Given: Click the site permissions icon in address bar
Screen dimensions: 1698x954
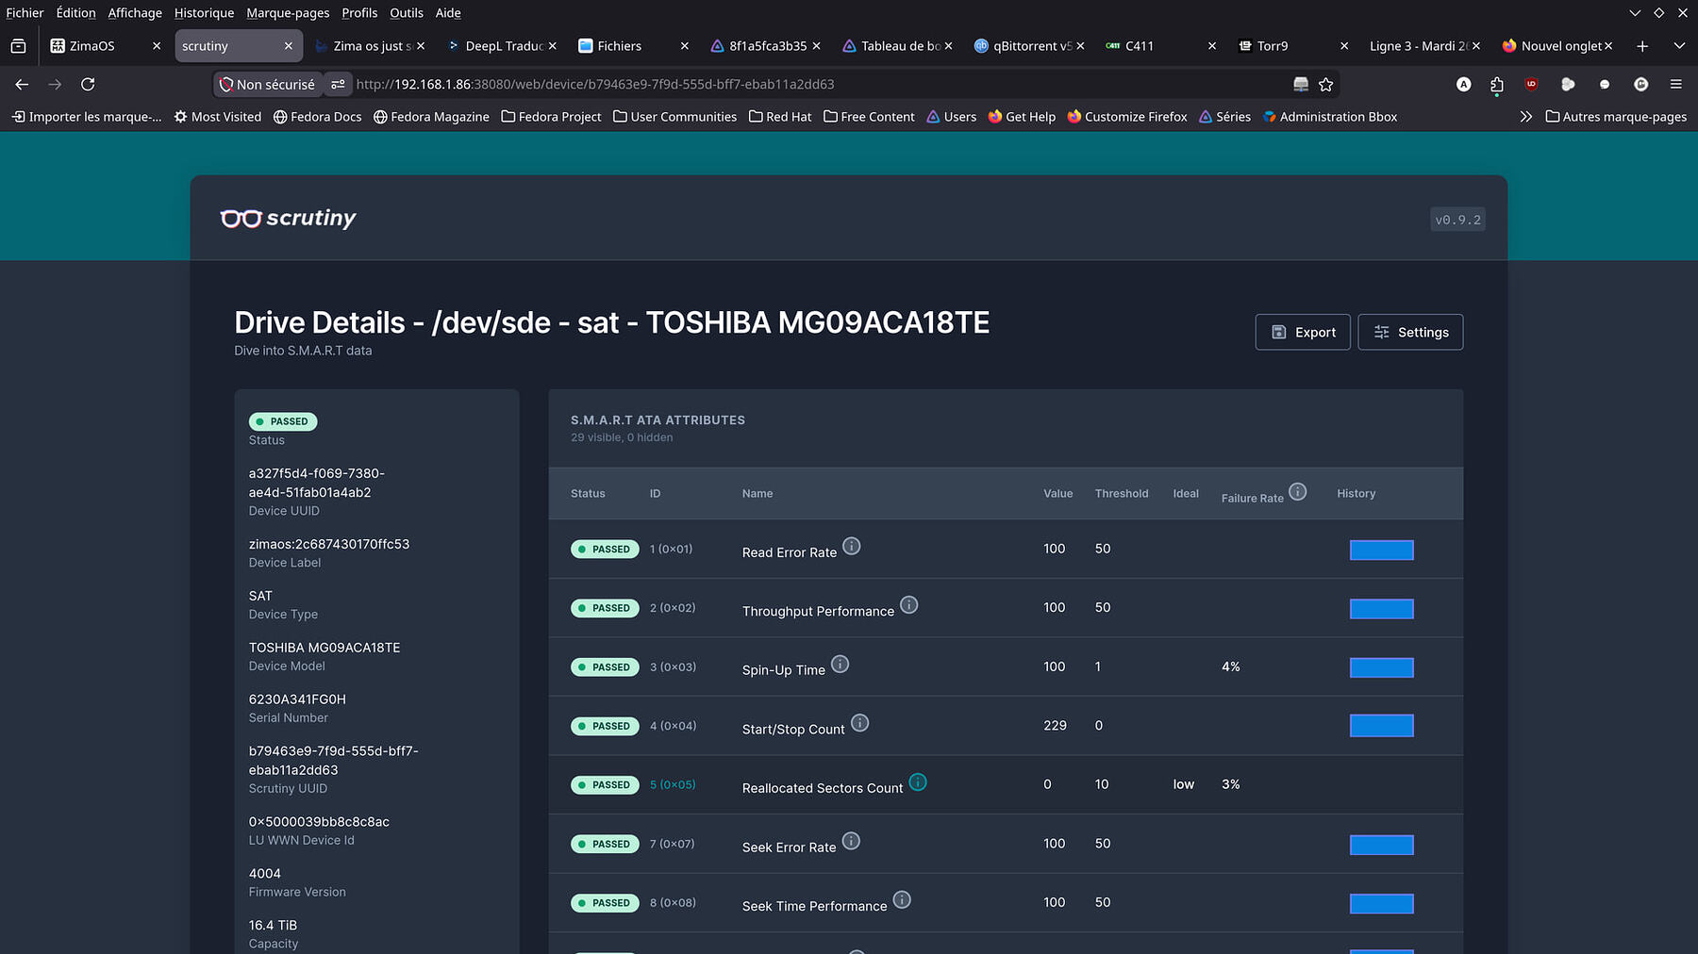Looking at the screenshot, I should point(338,84).
